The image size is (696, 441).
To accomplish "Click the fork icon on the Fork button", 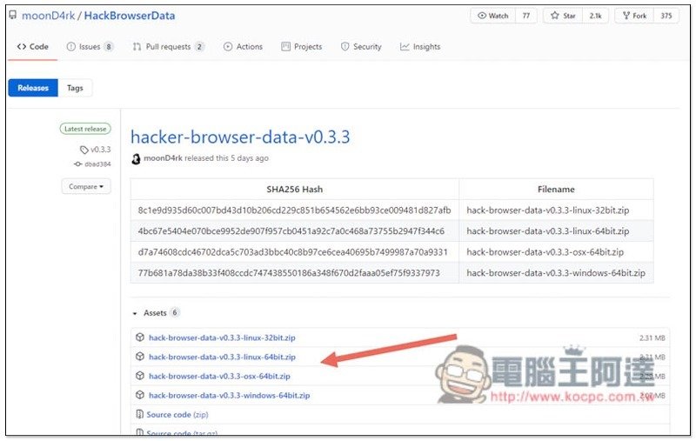I will (626, 16).
